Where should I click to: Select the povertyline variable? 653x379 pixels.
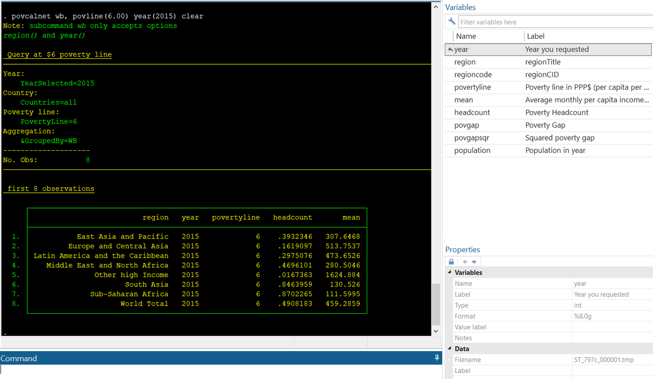[x=472, y=87]
